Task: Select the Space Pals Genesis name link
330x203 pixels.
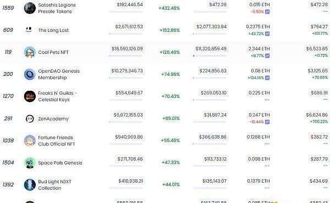Action: (x=60, y=163)
